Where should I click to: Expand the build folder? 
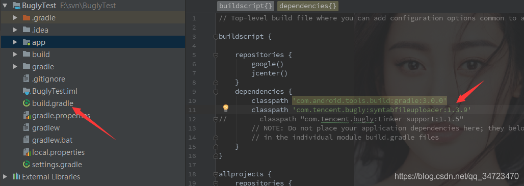[15, 55]
